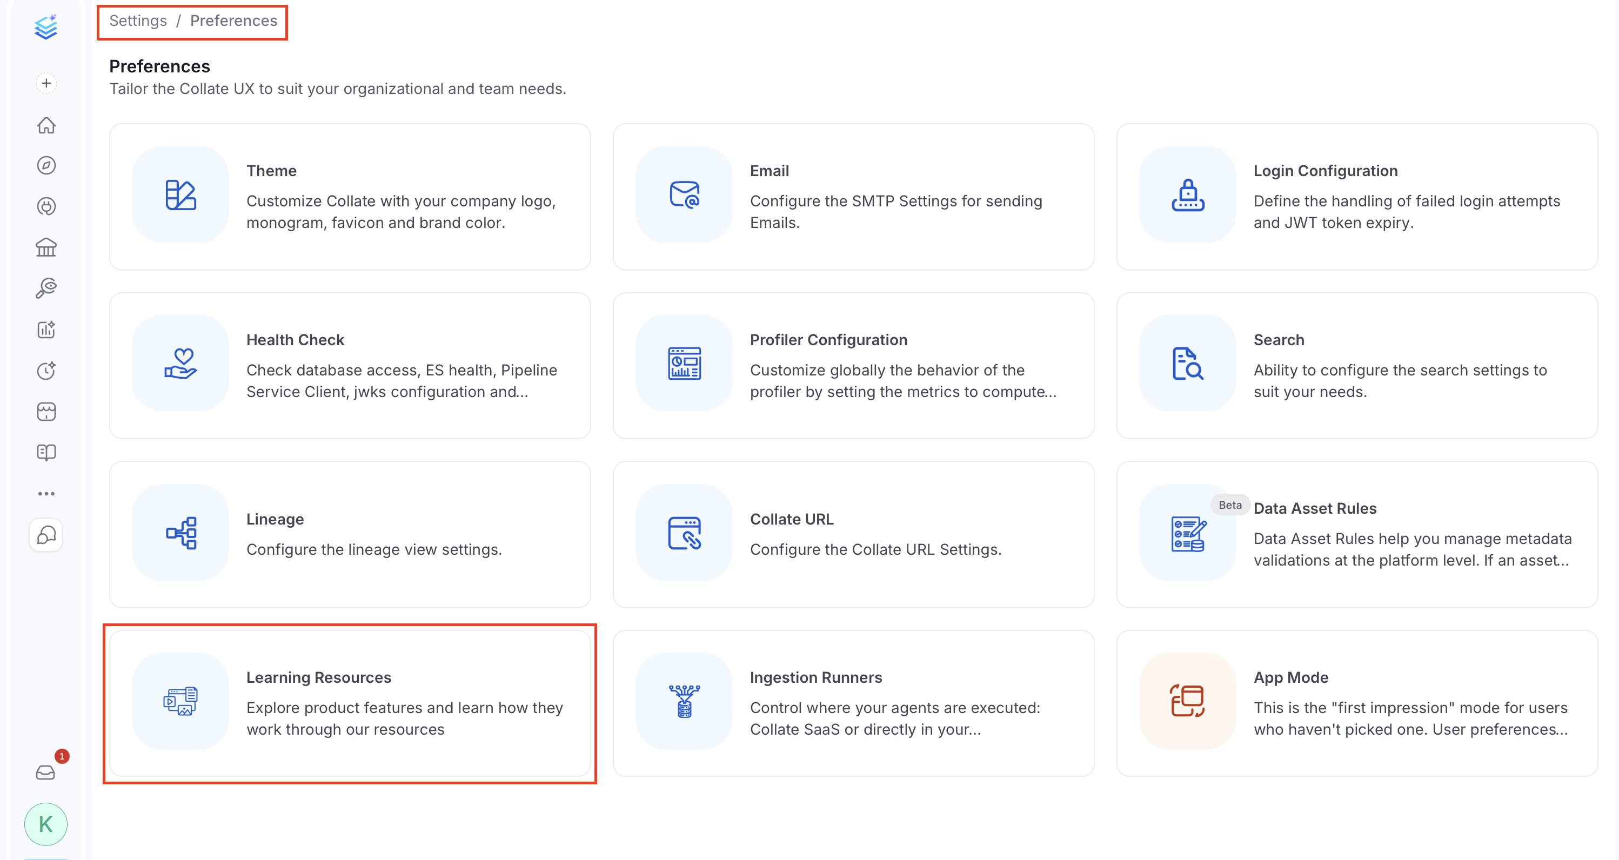Open the Ingestion Runners title
The image size is (1619, 860).
point(816,678)
